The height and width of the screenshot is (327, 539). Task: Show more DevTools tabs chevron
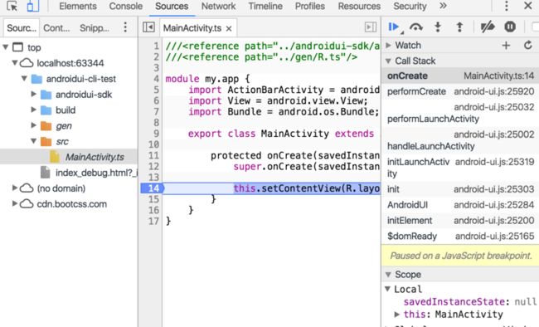(x=443, y=6)
